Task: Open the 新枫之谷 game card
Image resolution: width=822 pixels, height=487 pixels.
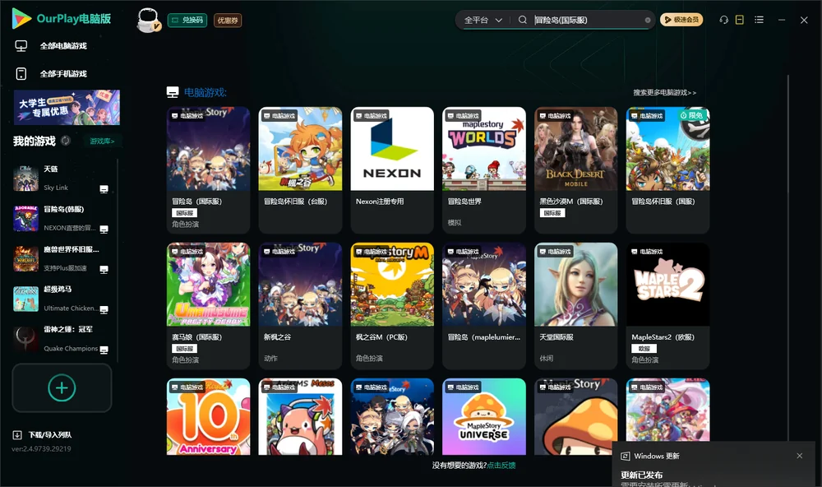Action: point(300,306)
